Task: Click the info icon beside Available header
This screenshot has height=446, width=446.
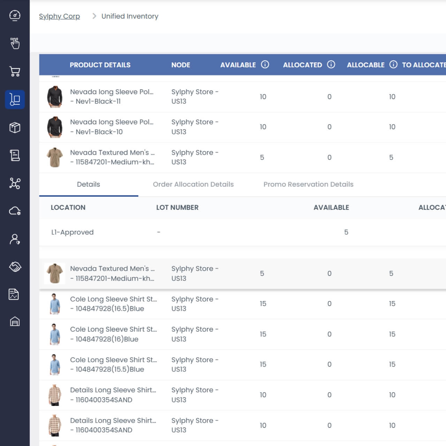Action: [x=265, y=64]
